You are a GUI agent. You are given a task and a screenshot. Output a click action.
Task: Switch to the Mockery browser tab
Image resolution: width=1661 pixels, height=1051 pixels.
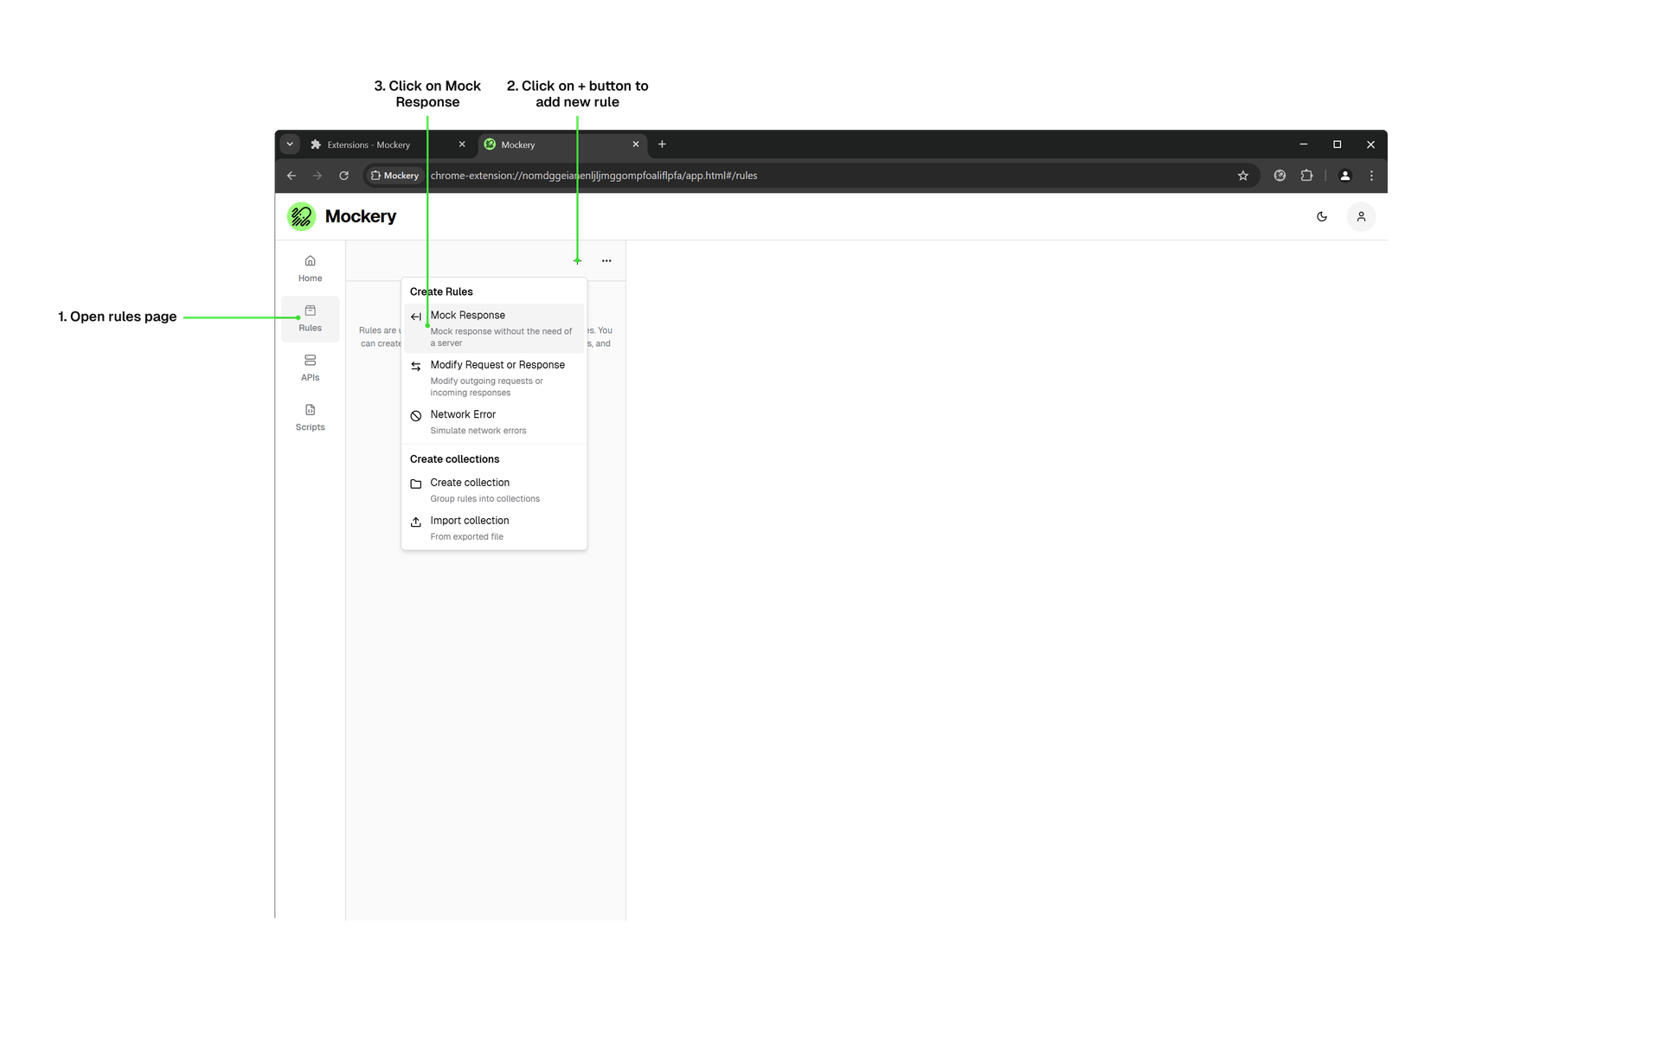562,144
